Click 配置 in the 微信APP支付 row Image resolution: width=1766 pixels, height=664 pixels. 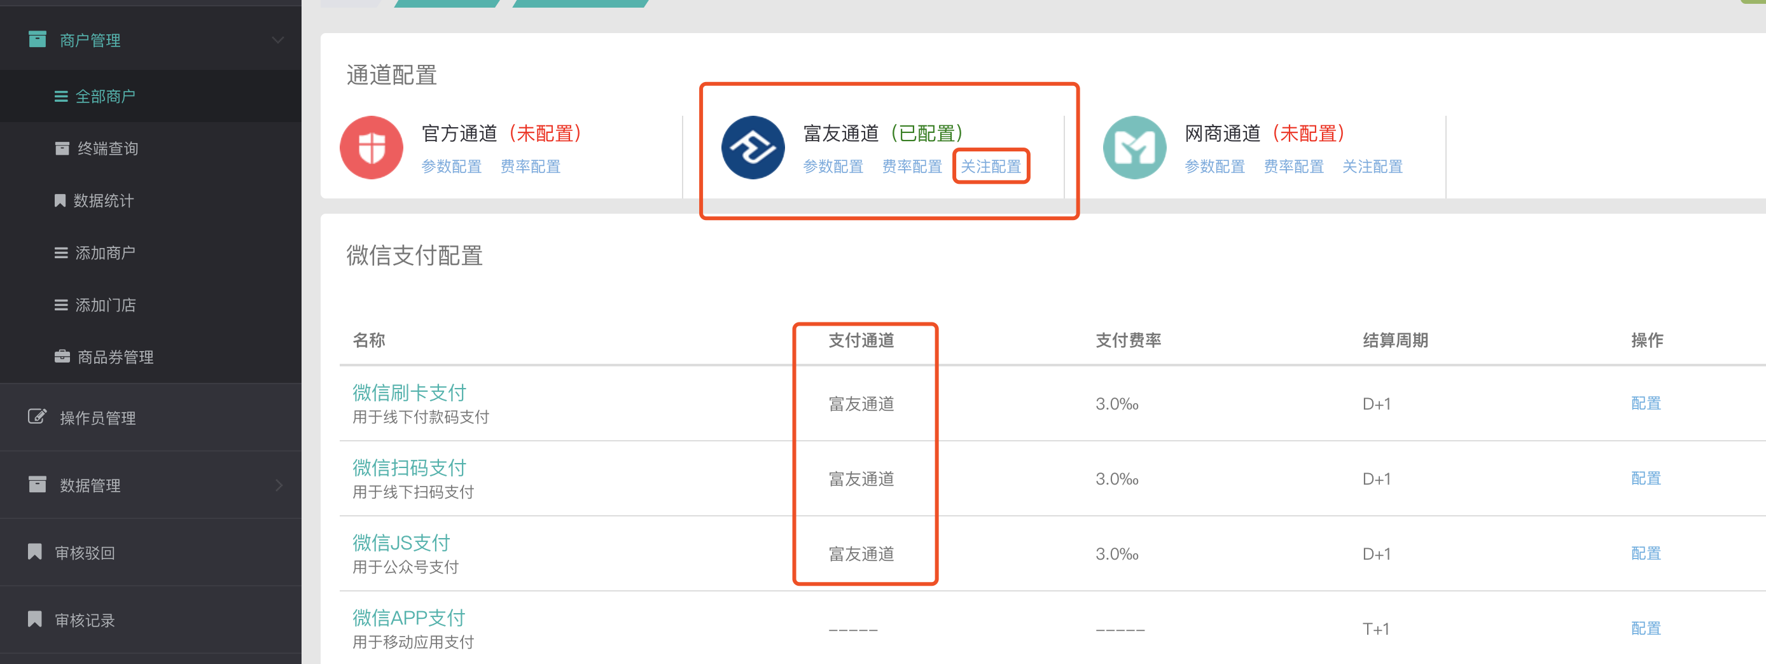[1645, 628]
